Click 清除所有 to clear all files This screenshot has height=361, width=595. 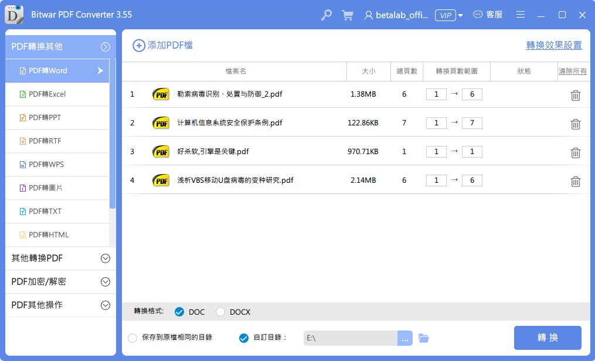click(573, 71)
